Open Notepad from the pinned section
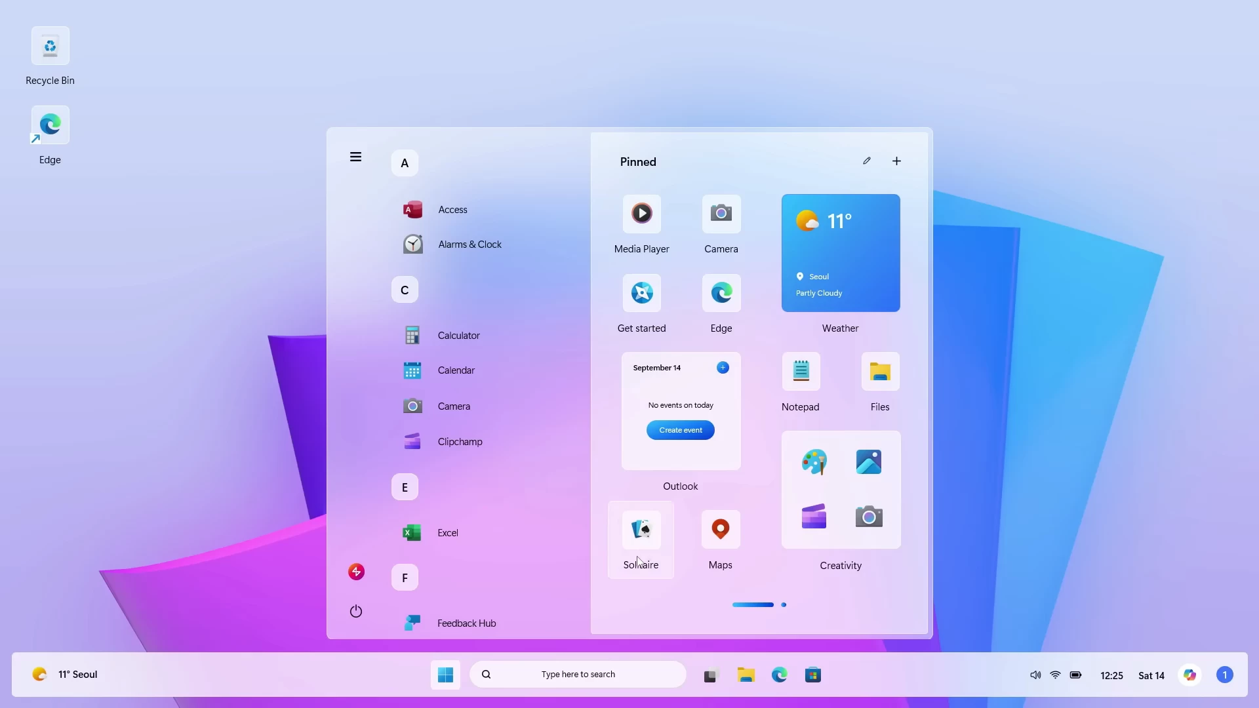The width and height of the screenshot is (1259, 708). [x=801, y=380]
